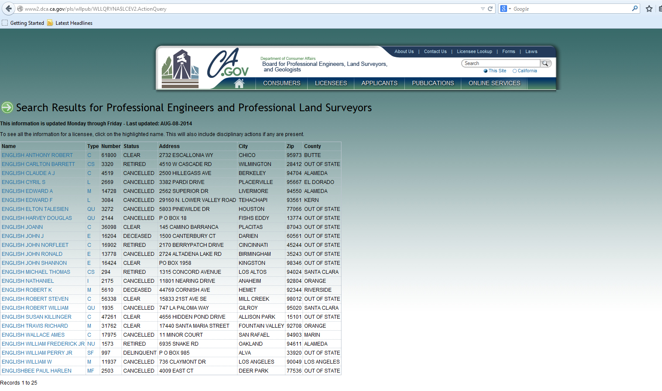Click the Contact Us link
This screenshot has width=662, height=391.
435,51
